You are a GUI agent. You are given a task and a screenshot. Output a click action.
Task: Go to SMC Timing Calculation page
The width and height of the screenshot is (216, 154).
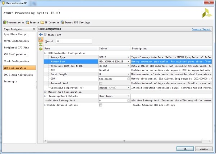[18, 74]
